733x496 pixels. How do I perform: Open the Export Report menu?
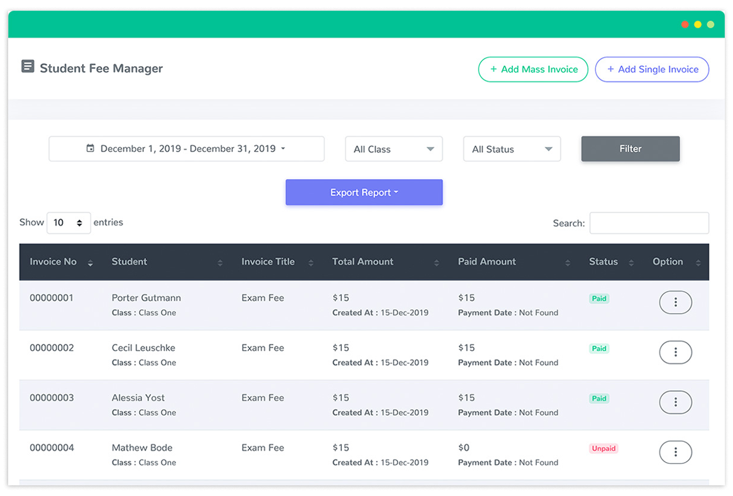[364, 192]
